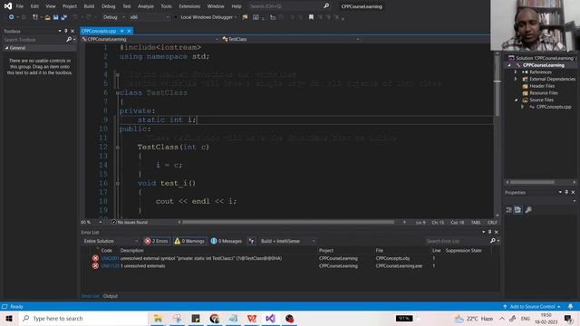Pin the Properties panel
The width and height of the screenshot is (580, 326).
pyautogui.click(x=566, y=192)
